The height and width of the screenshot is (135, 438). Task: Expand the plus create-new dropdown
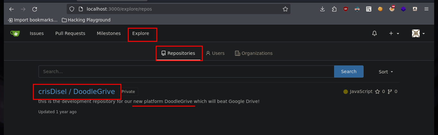click(x=394, y=33)
